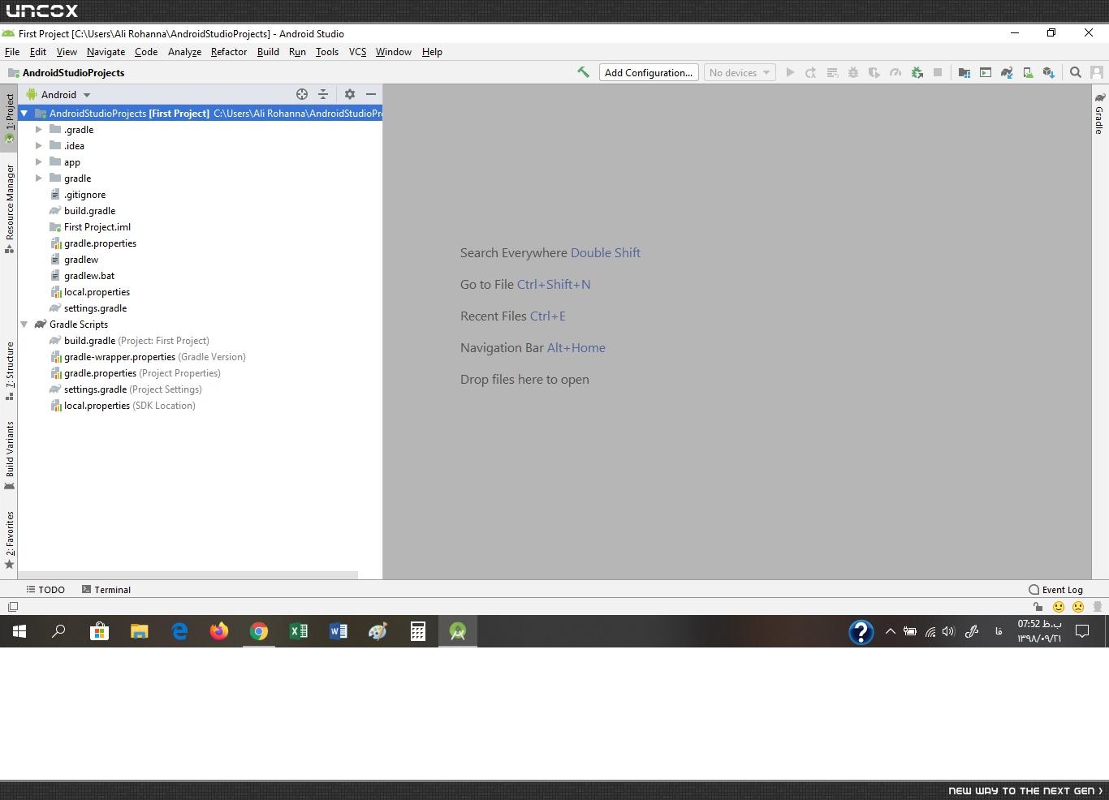Click the Make Project hammer icon
Screen dimensions: 1109x800
tap(583, 72)
